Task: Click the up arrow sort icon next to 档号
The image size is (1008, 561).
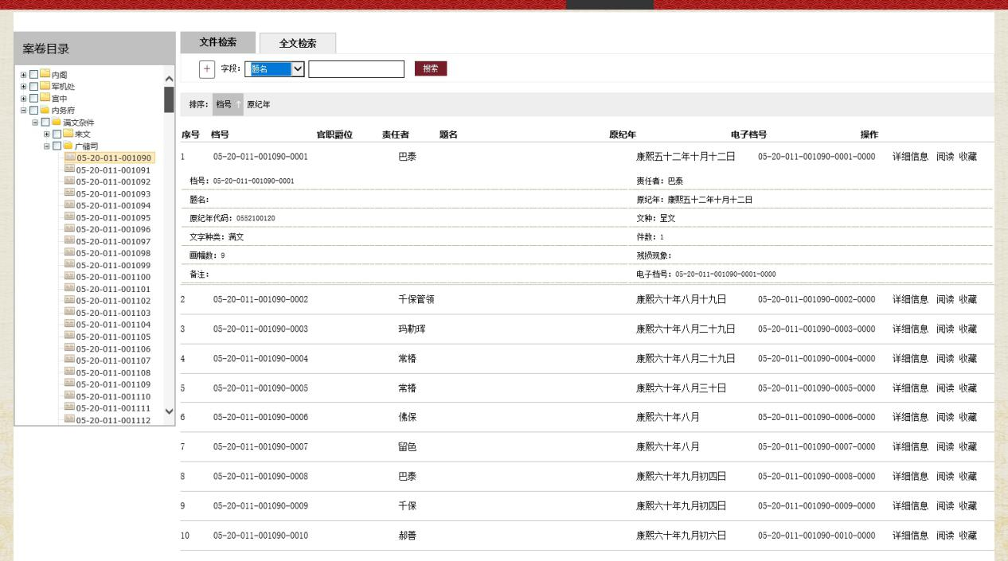Action: (x=237, y=104)
